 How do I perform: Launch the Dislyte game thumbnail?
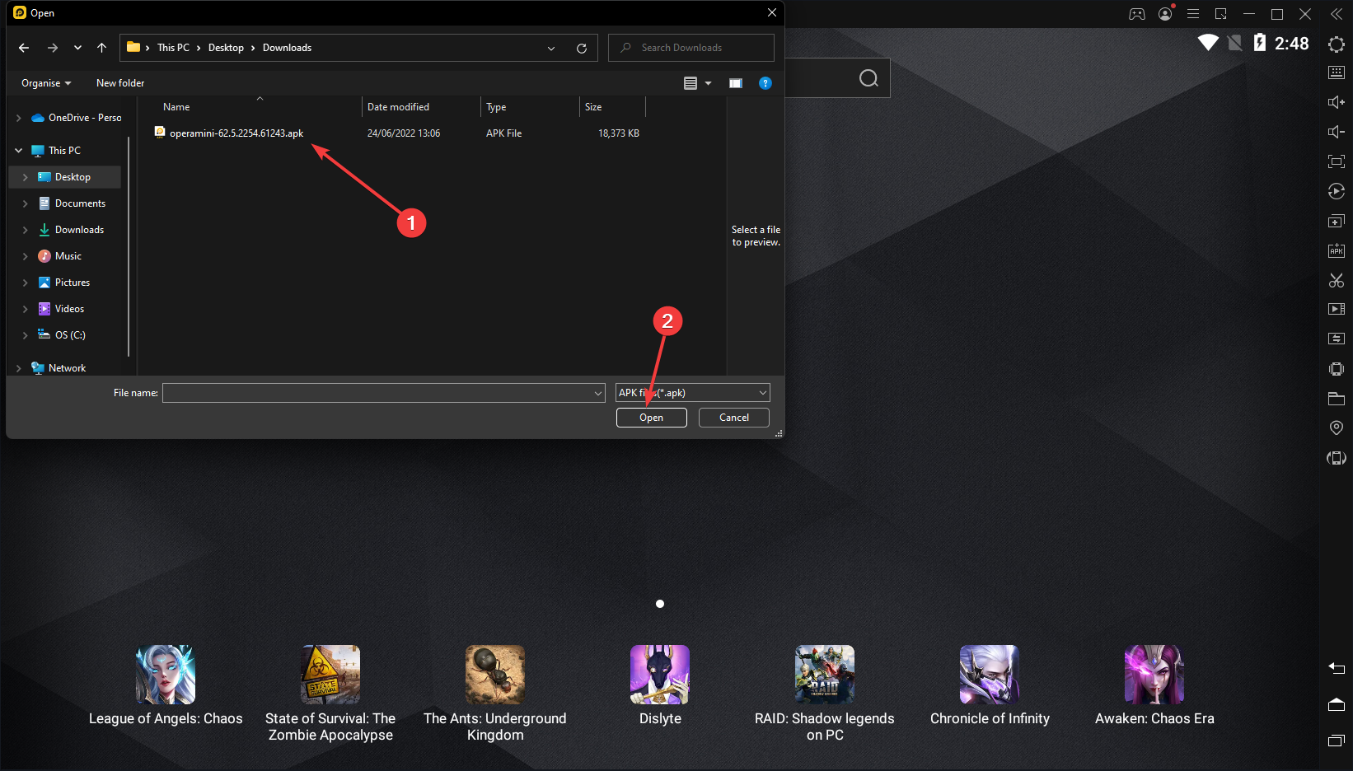tap(660, 675)
